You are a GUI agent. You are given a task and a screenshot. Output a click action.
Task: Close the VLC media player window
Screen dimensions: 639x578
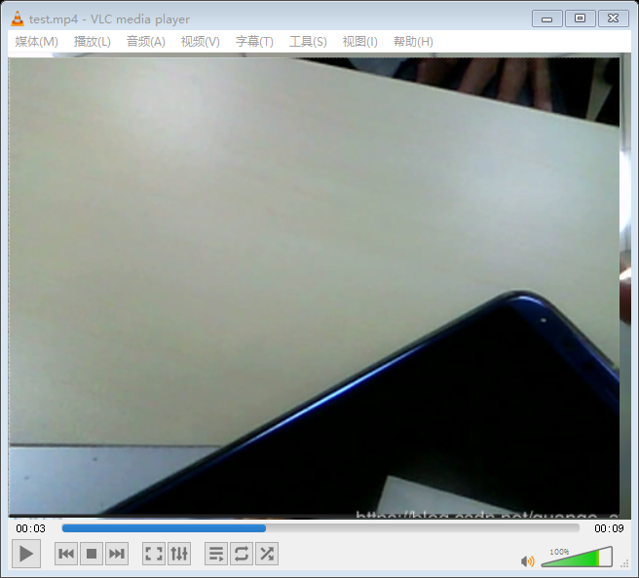pyautogui.click(x=614, y=18)
